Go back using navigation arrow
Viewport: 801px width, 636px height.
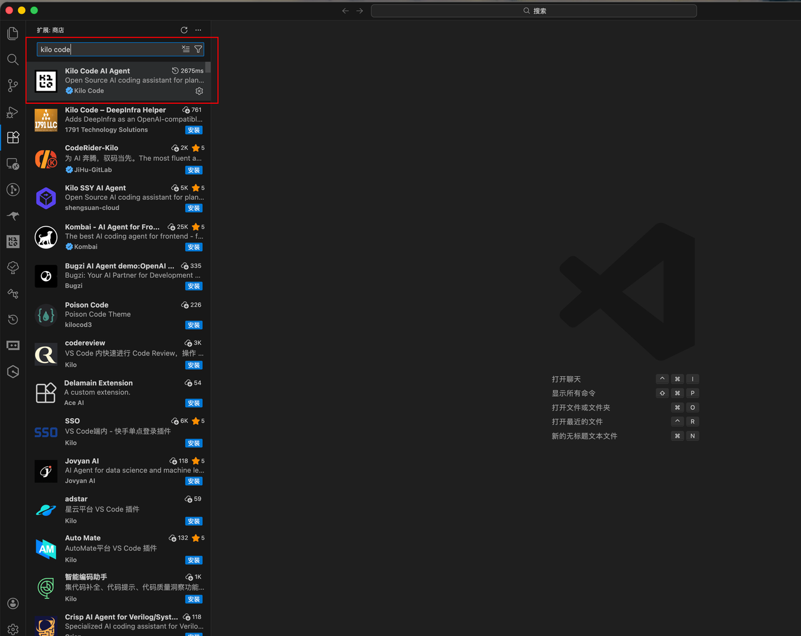345,11
